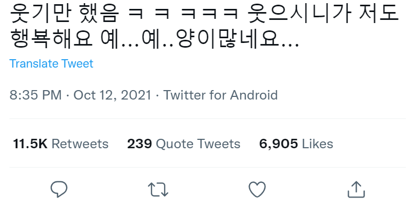Image resolution: width=409 pixels, height=209 pixels.
Task: Click the Translate Tweet link
Action: [51, 63]
